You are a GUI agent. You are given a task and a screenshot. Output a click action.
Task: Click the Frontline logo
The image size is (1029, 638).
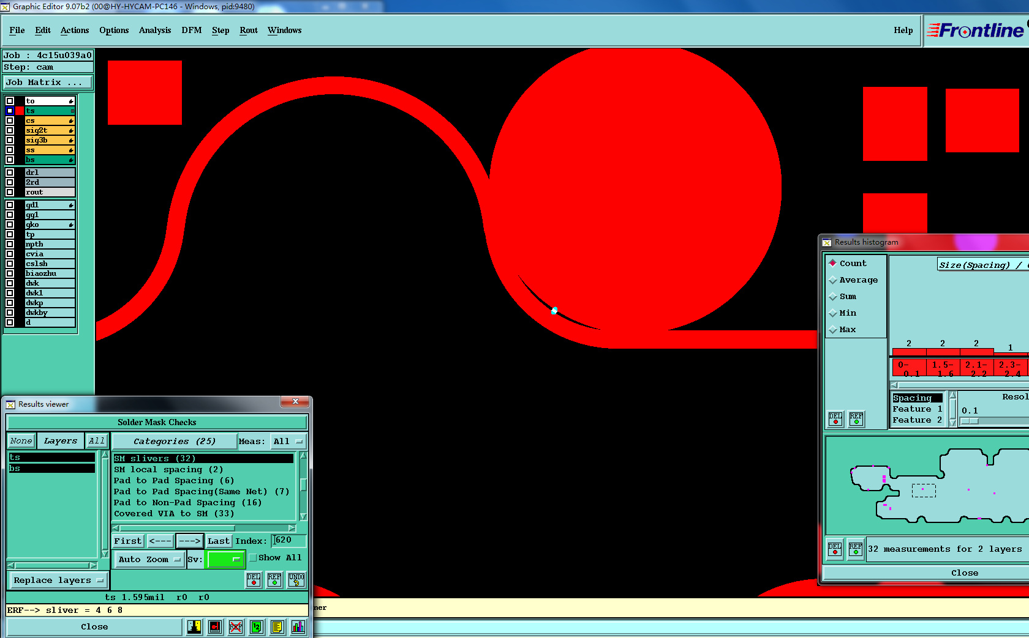[x=976, y=30]
